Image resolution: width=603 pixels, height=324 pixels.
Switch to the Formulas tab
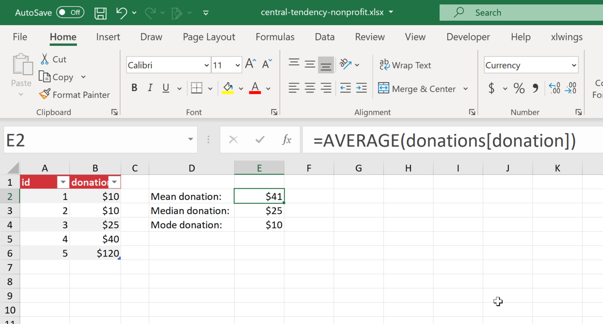(x=275, y=37)
